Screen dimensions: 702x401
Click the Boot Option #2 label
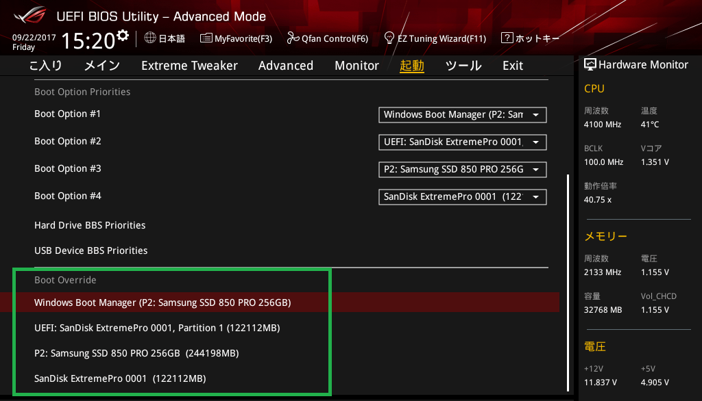(x=68, y=141)
